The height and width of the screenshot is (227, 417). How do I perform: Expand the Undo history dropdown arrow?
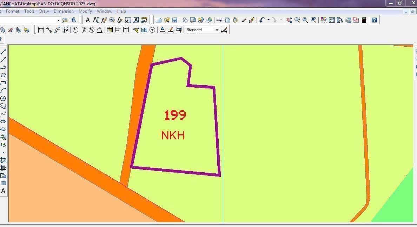click(268, 20)
